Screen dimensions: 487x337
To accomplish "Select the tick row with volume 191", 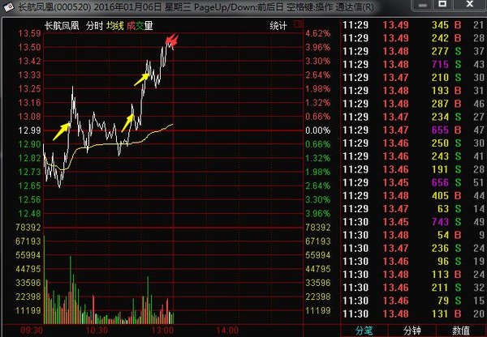I will (x=414, y=169).
